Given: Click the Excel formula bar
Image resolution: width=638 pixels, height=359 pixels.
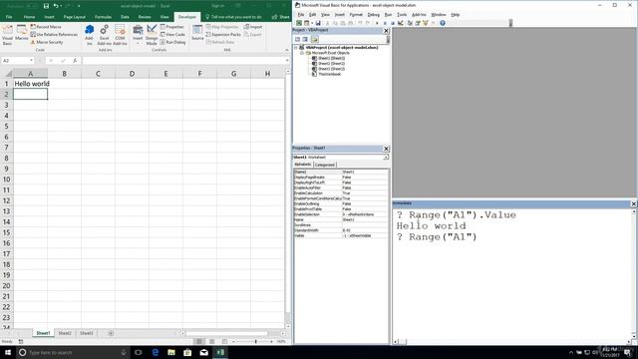Looking at the screenshot, I should click(x=183, y=60).
